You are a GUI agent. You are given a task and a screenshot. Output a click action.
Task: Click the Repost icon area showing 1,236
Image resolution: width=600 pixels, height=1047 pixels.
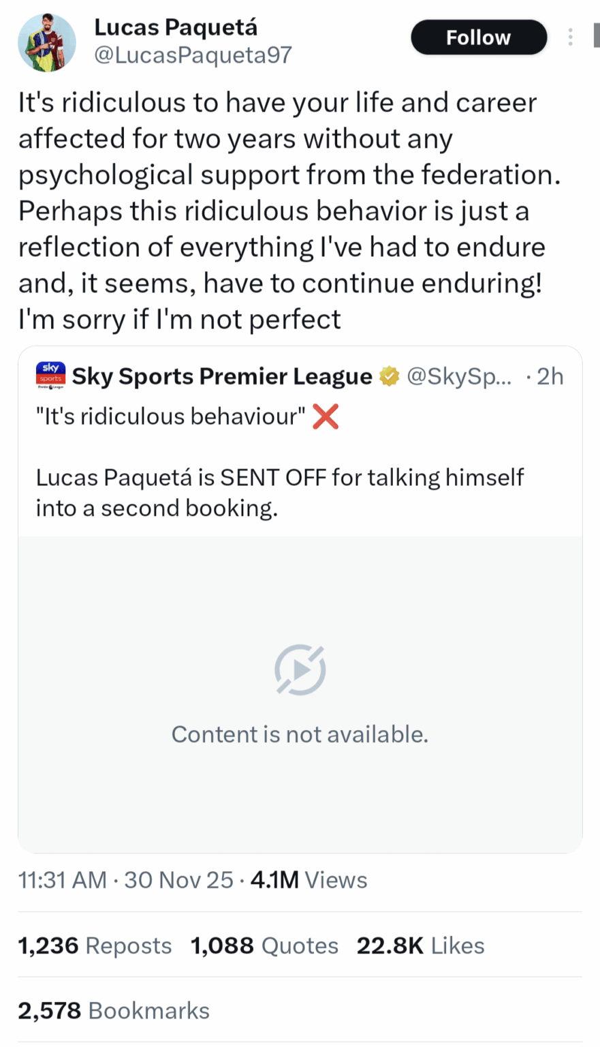[x=48, y=945]
